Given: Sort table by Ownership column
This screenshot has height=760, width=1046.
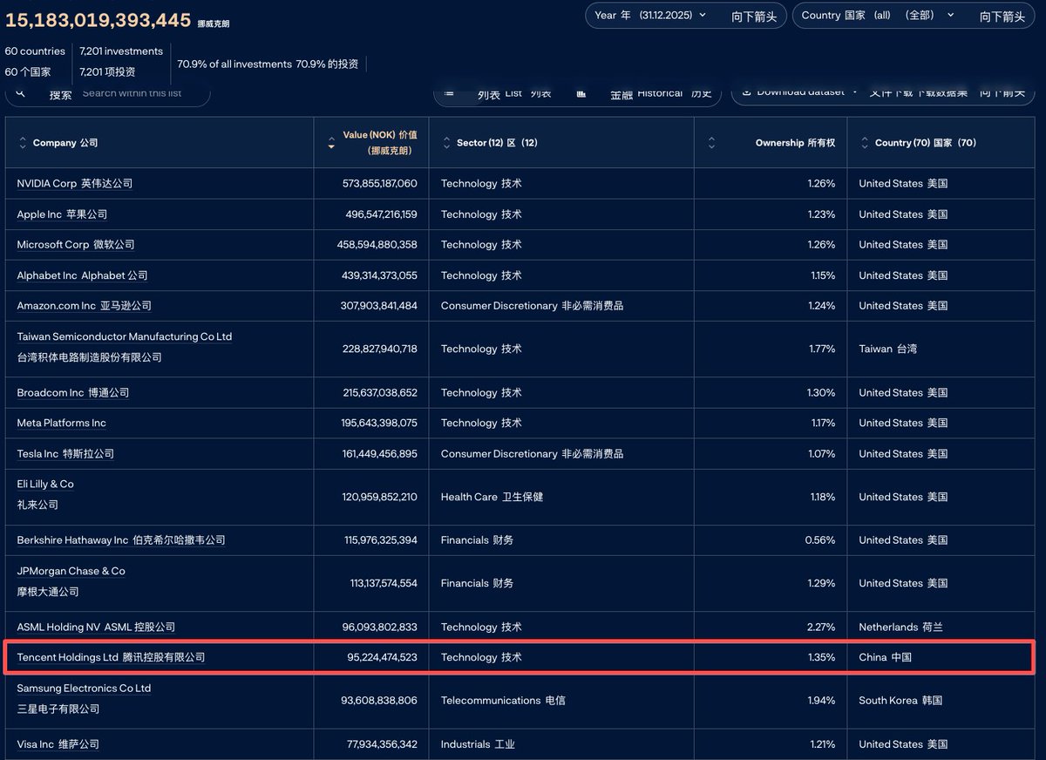Looking at the screenshot, I should point(771,143).
